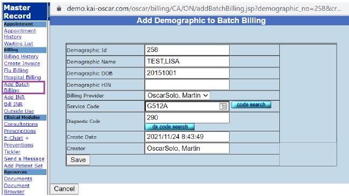Open Send a Message link
The height and width of the screenshot is (196, 349).
click(24, 159)
